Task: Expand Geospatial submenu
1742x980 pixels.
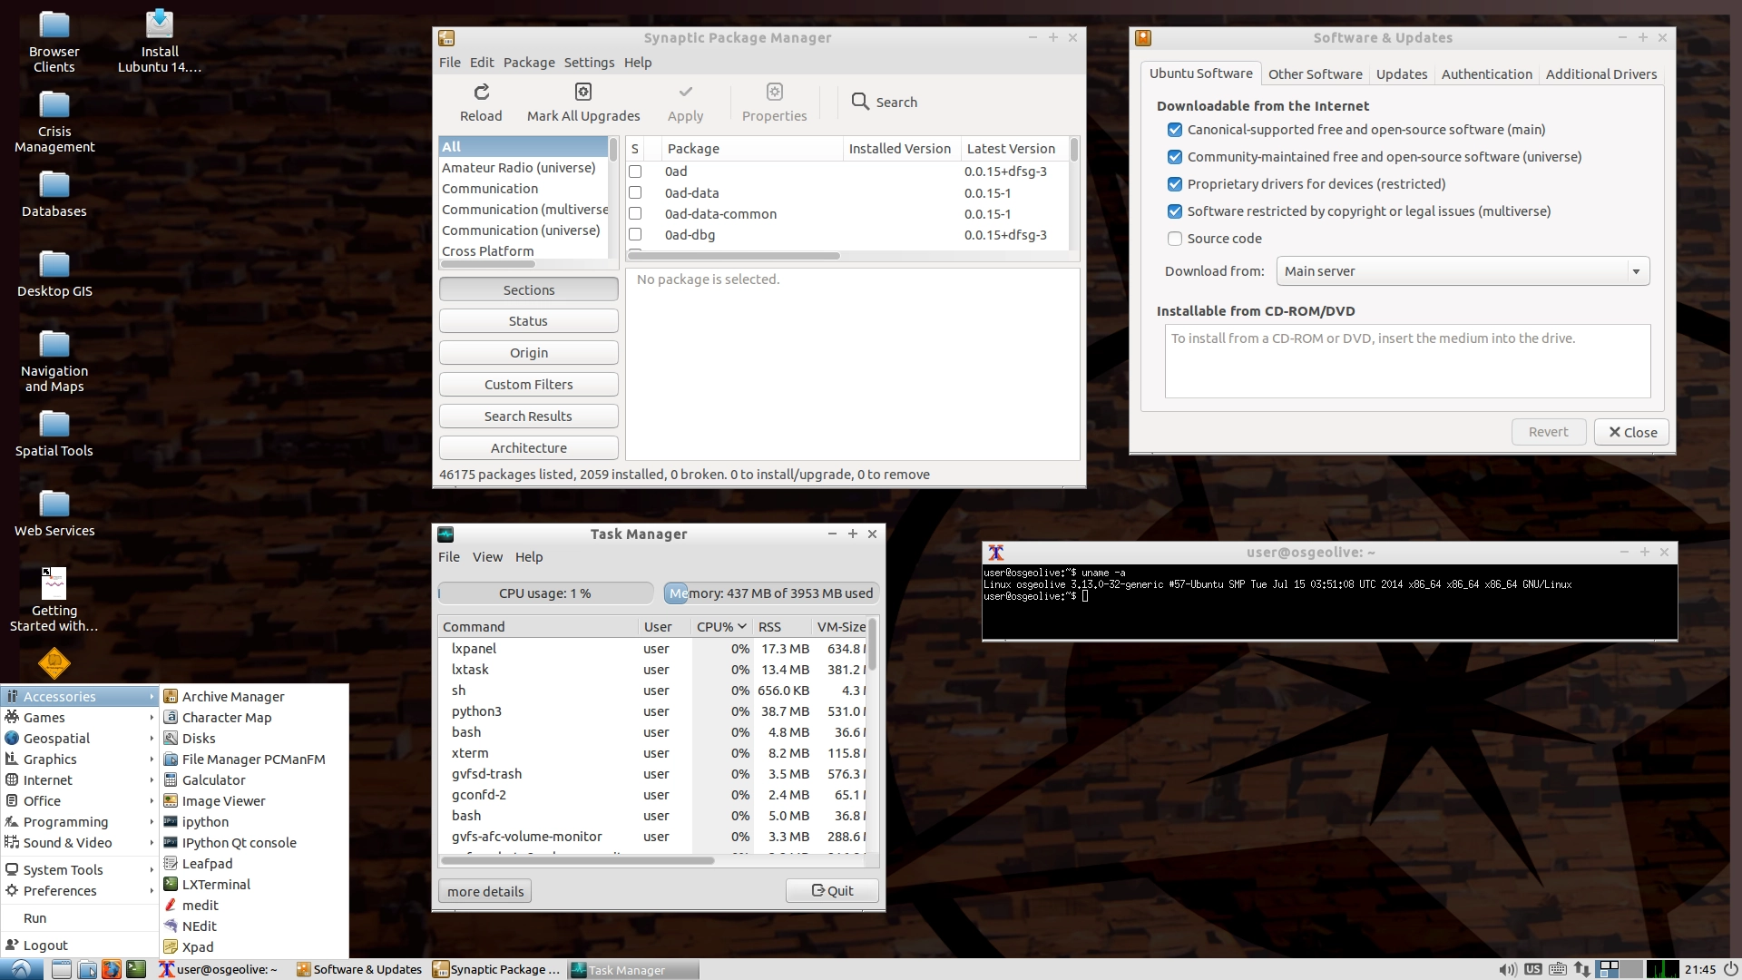Action: pos(80,738)
